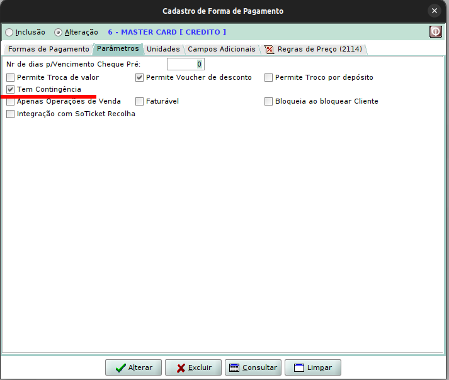The image size is (449, 380).
Task: Select the Alteração radio button
Action: click(x=58, y=32)
